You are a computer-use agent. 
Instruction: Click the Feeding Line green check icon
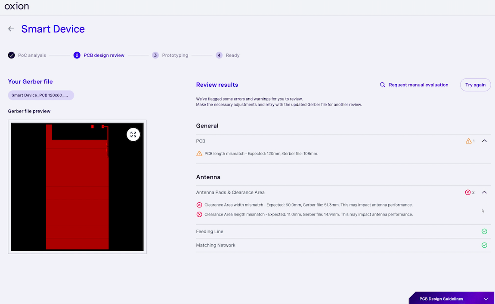point(484,231)
